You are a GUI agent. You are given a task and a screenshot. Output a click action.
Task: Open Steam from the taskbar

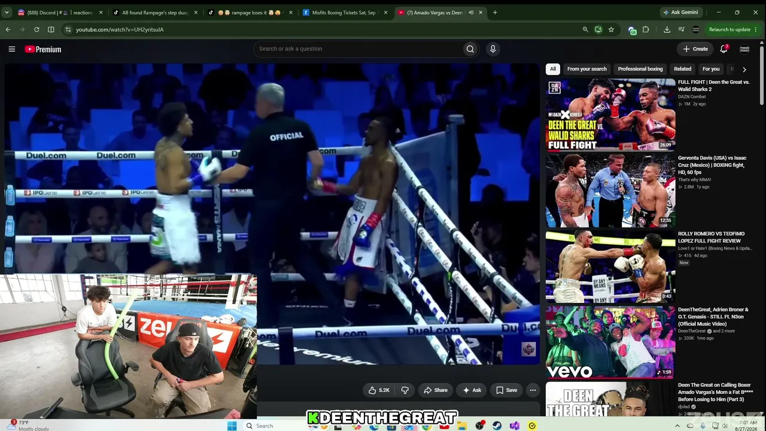pyautogui.click(x=497, y=426)
